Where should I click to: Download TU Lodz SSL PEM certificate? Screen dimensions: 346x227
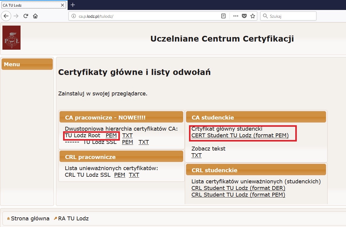[127, 142]
